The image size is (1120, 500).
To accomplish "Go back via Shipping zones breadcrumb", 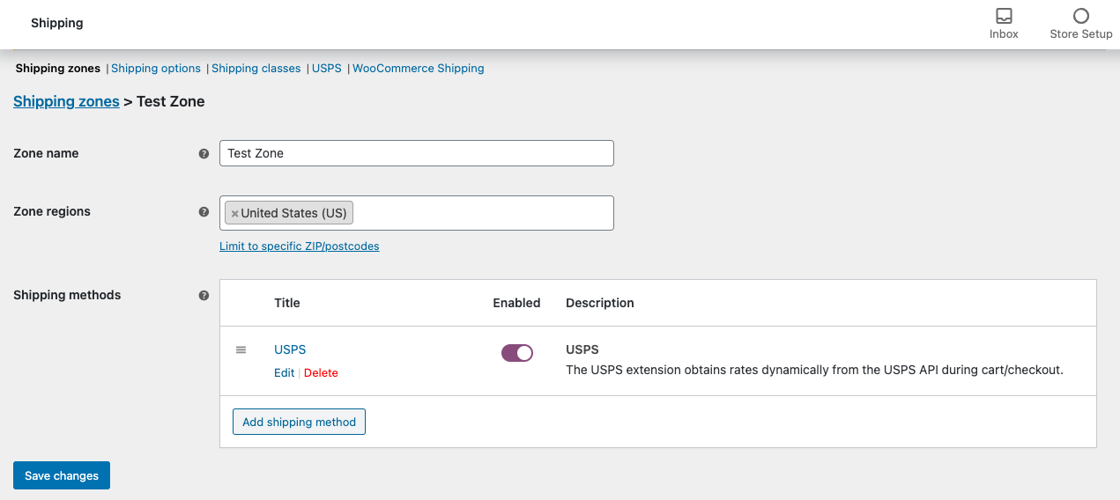I will point(66,101).
